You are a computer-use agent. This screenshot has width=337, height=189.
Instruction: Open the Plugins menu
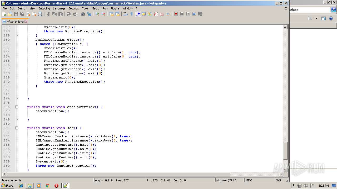click(x=115, y=8)
